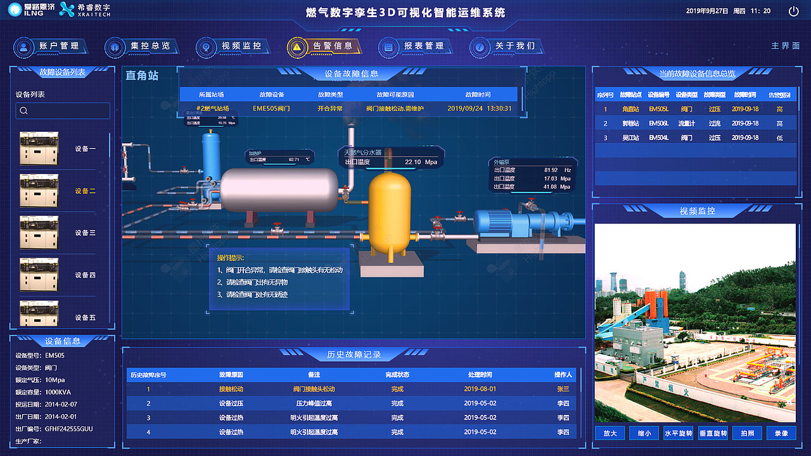Viewport: 811px width, 456px height.
Task: Click the XRAITECH 希睿数字 logo
Action: tap(84, 11)
